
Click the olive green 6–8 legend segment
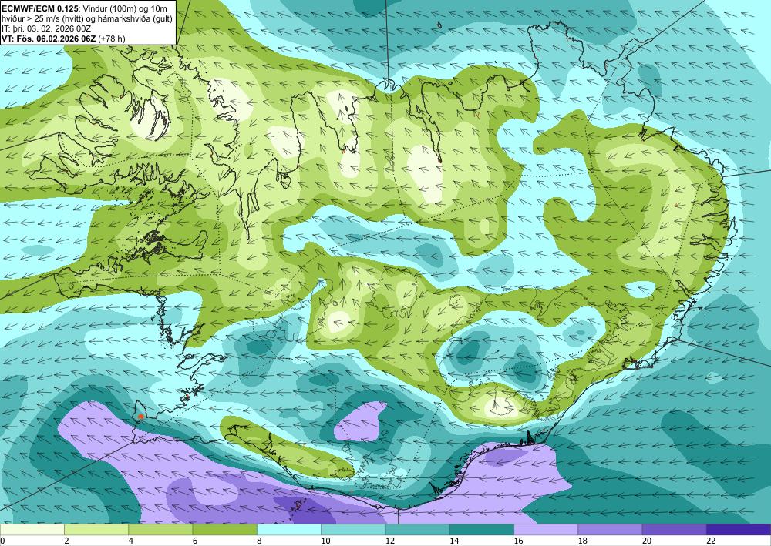(224, 530)
